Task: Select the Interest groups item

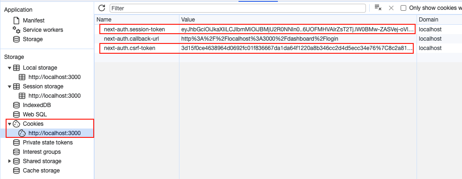Action: 42,152
